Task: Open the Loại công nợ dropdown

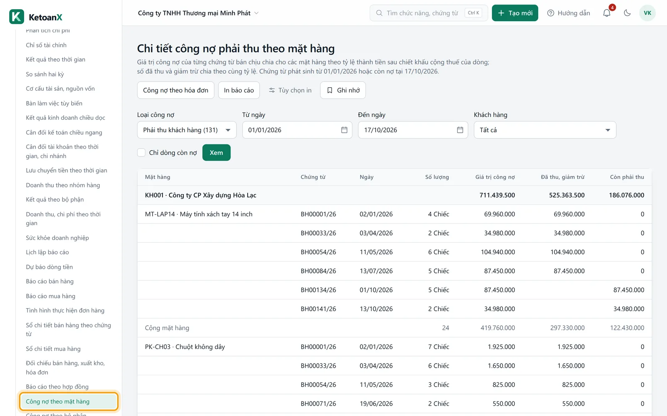Action: click(187, 130)
